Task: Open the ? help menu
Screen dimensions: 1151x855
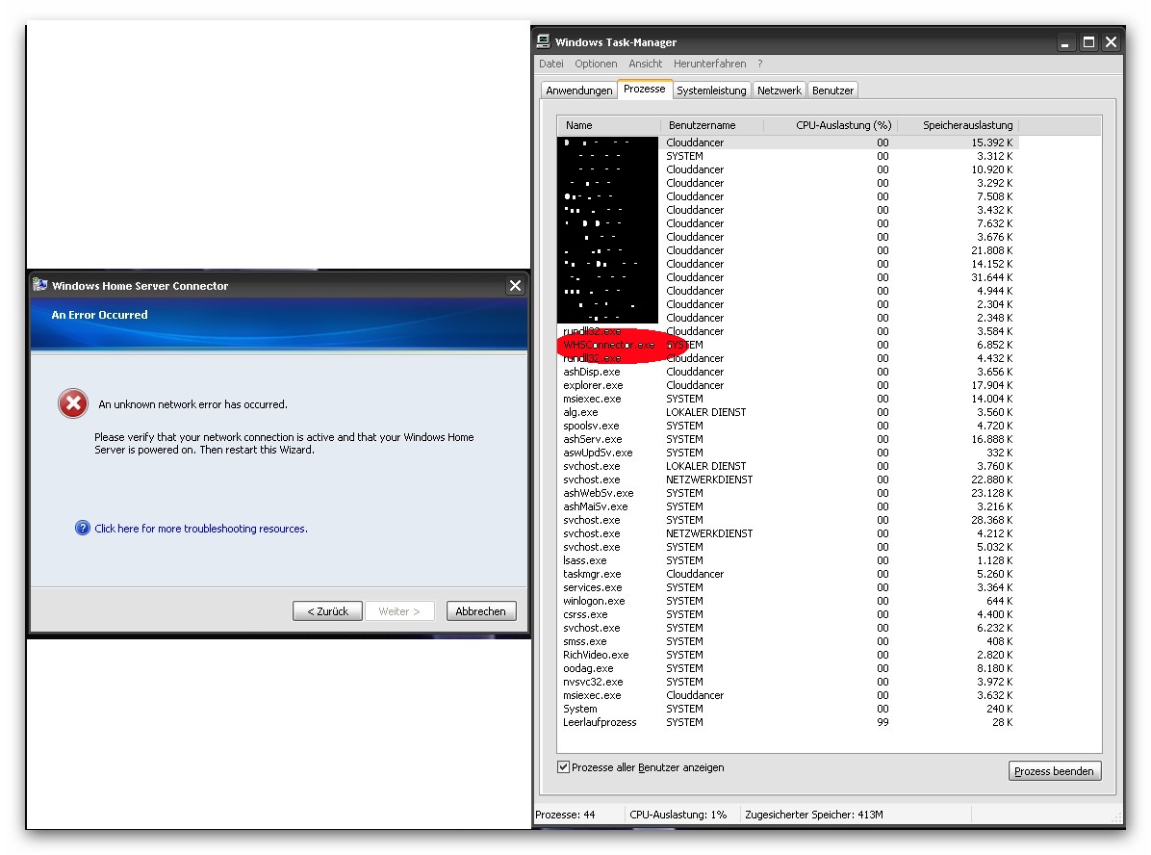Action: pyautogui.click(x=759, y=64)
